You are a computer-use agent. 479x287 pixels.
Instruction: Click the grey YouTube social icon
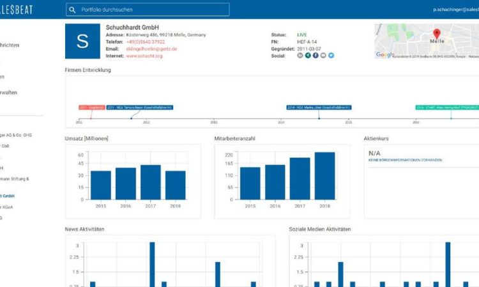(323, 55)
